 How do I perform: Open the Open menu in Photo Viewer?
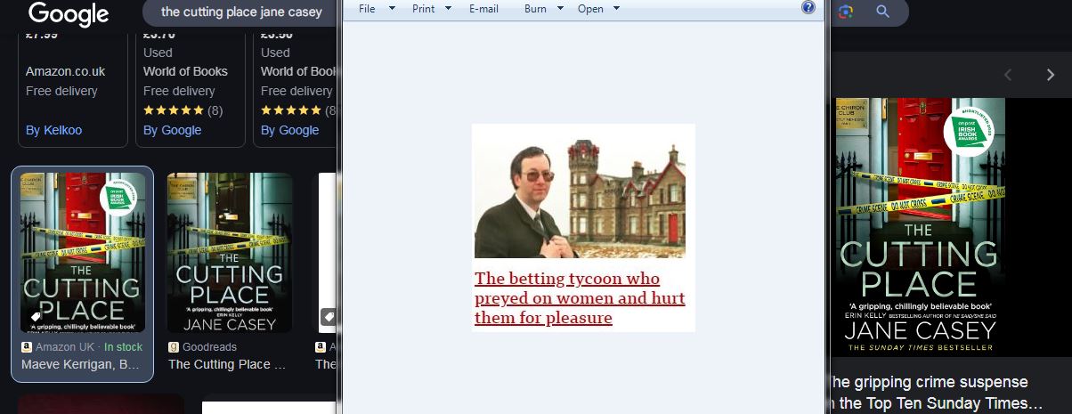click(x=590, y=9)
